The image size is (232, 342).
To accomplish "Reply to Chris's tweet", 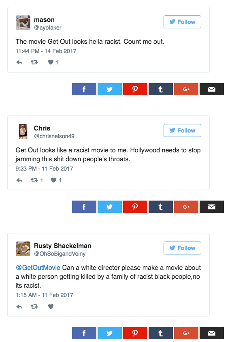I will click(x=19, y=180).
